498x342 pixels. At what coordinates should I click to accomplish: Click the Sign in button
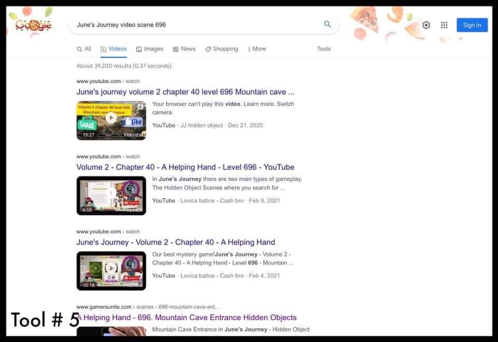pyautogui.click(x=472, y=25)
